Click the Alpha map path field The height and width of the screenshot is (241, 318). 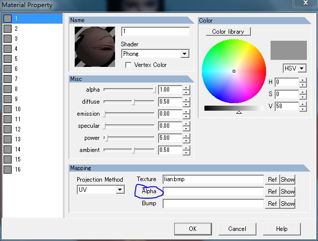[x=213, y=192]
